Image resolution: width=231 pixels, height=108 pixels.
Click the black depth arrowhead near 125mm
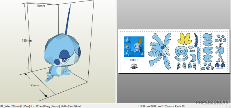[x=46, y=96]
